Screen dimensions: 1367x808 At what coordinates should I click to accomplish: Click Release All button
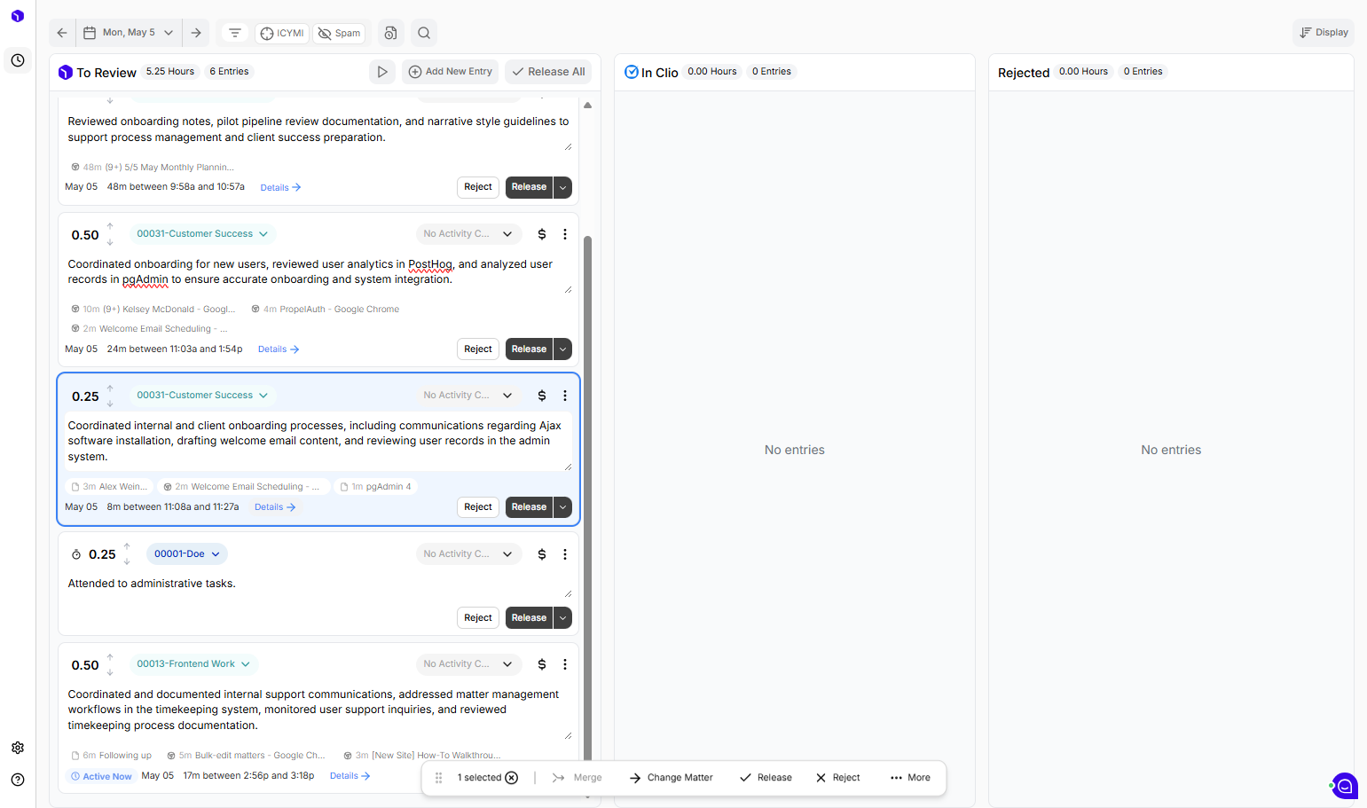[x=549, y=72]
